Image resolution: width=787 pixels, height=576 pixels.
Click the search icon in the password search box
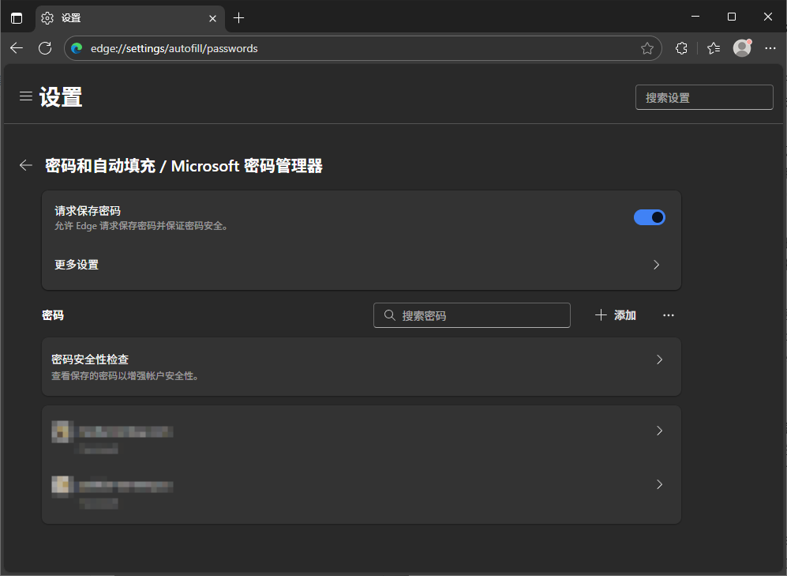click(x=389, y=314)
